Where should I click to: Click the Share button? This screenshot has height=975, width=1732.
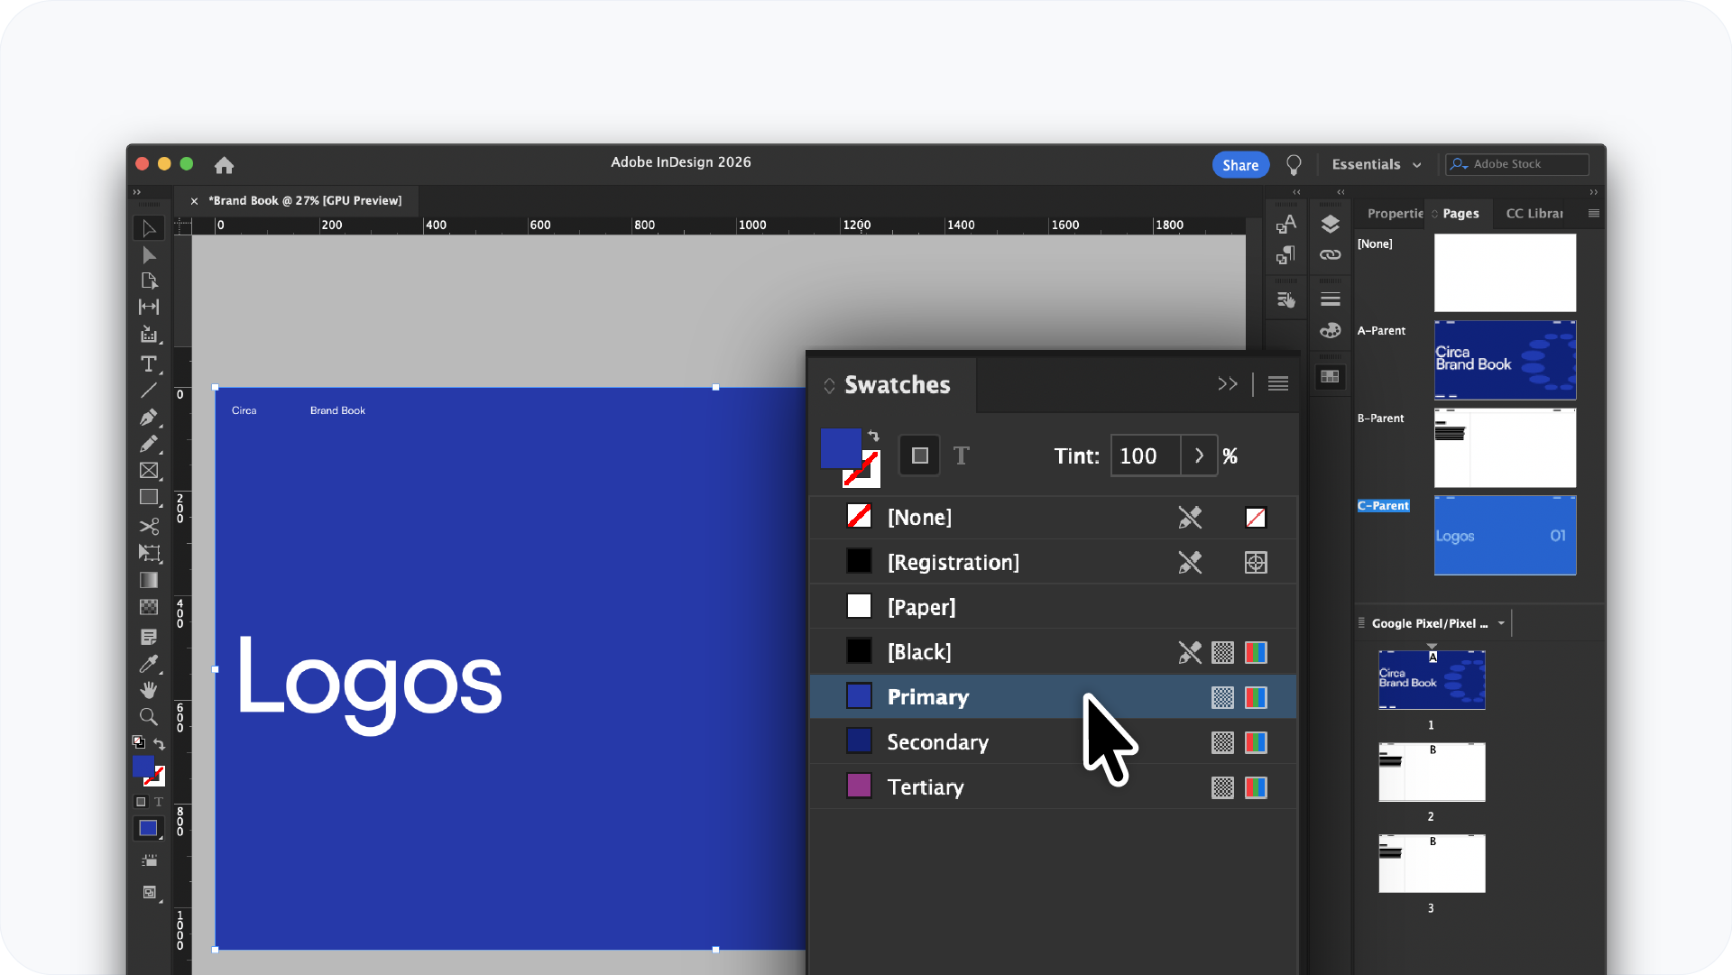pos(1240,165)
